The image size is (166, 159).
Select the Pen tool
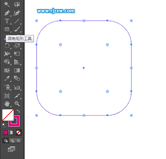(7, 13)
